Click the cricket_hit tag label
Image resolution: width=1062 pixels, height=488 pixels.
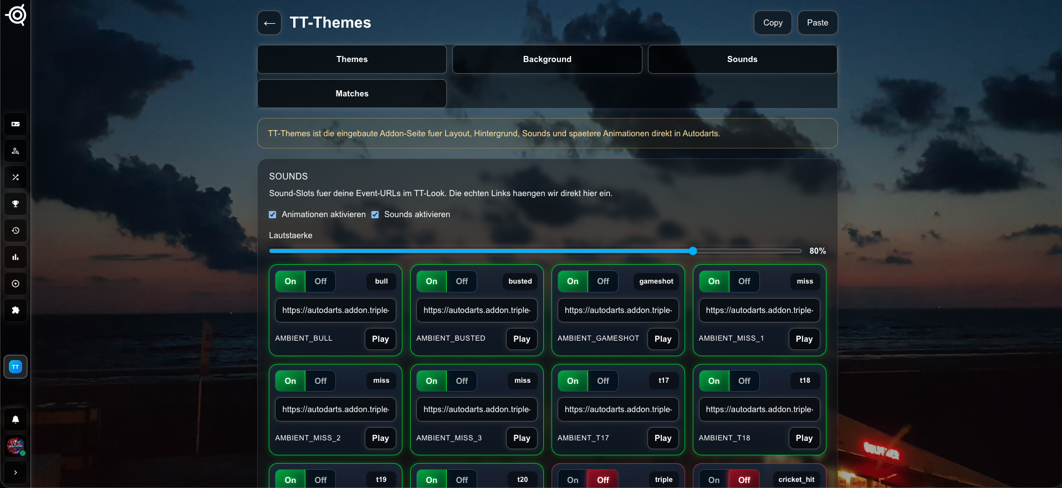click(x=796, y=480)
